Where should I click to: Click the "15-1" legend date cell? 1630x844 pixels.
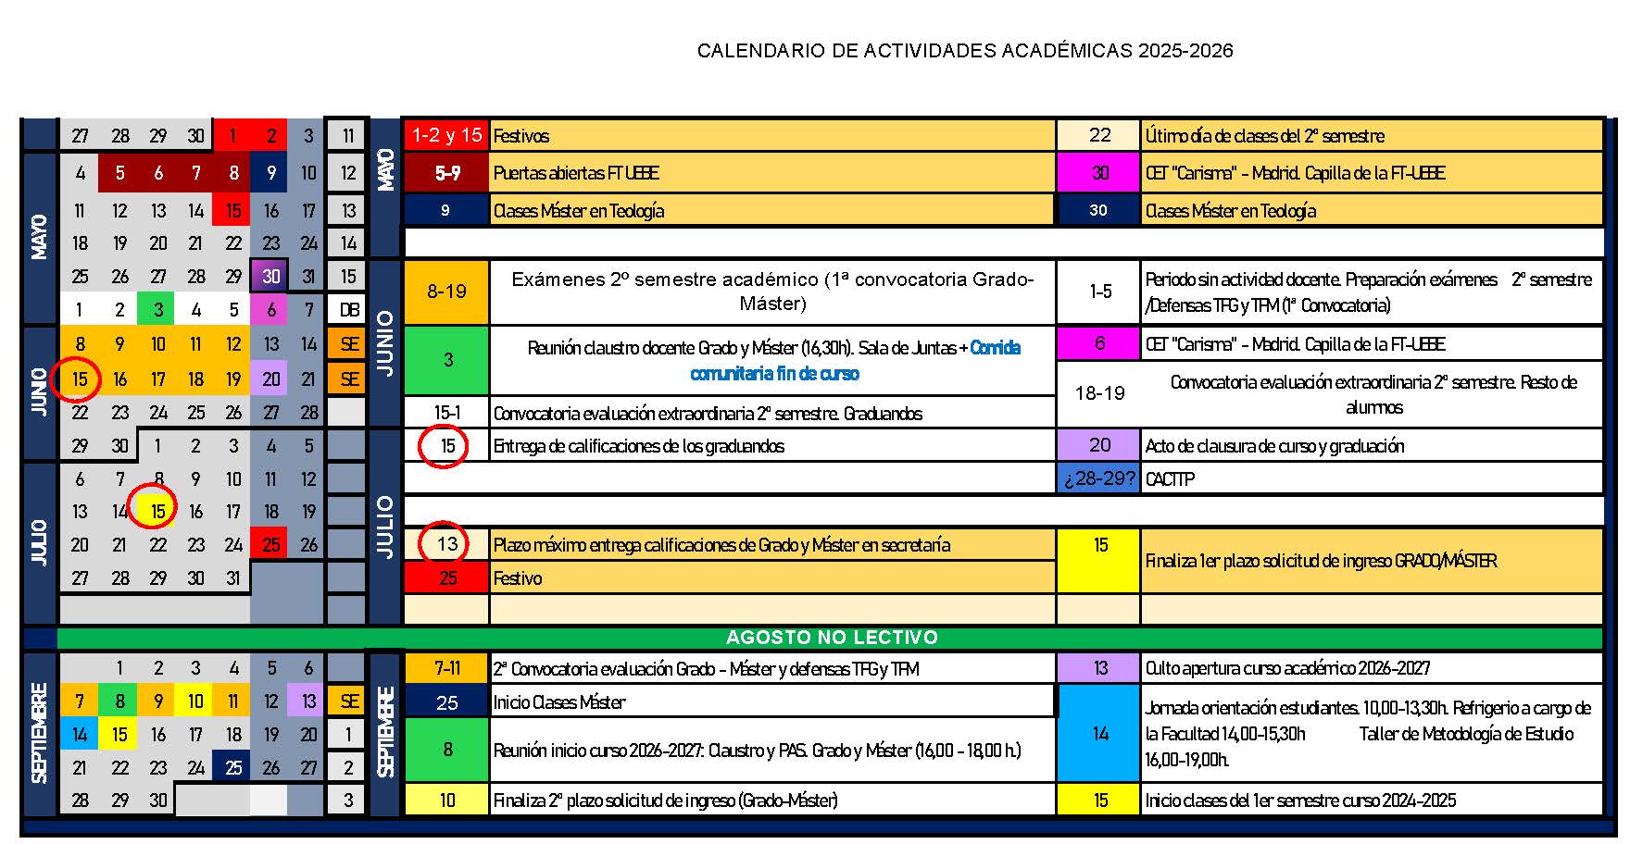(x=446, y=413)
